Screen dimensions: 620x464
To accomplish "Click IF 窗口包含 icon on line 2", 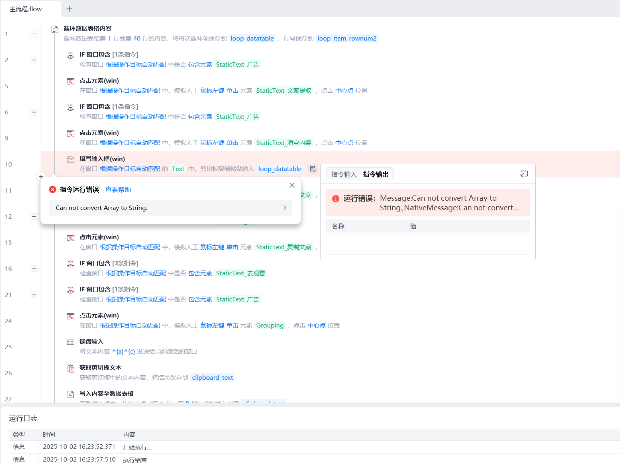I will [71, 55].
